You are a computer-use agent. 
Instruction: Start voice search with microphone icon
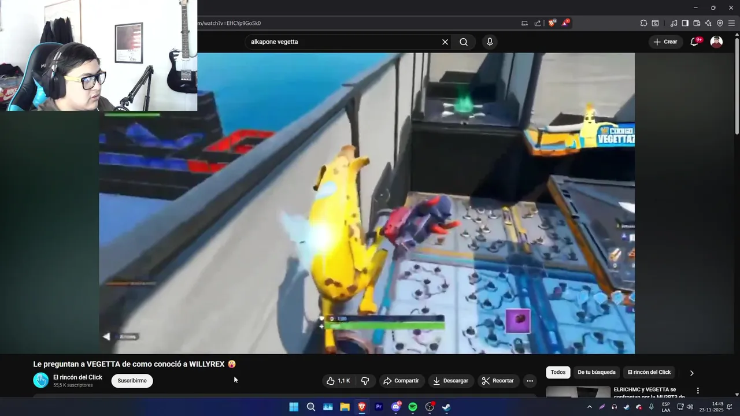[490, 42]
